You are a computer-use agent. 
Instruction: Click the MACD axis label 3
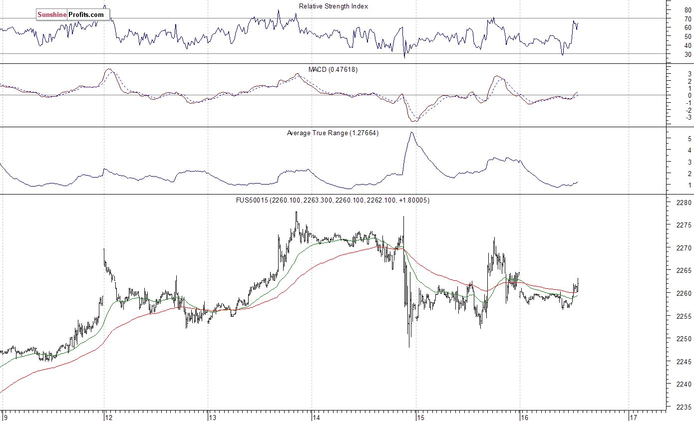[x=690, y=73]
